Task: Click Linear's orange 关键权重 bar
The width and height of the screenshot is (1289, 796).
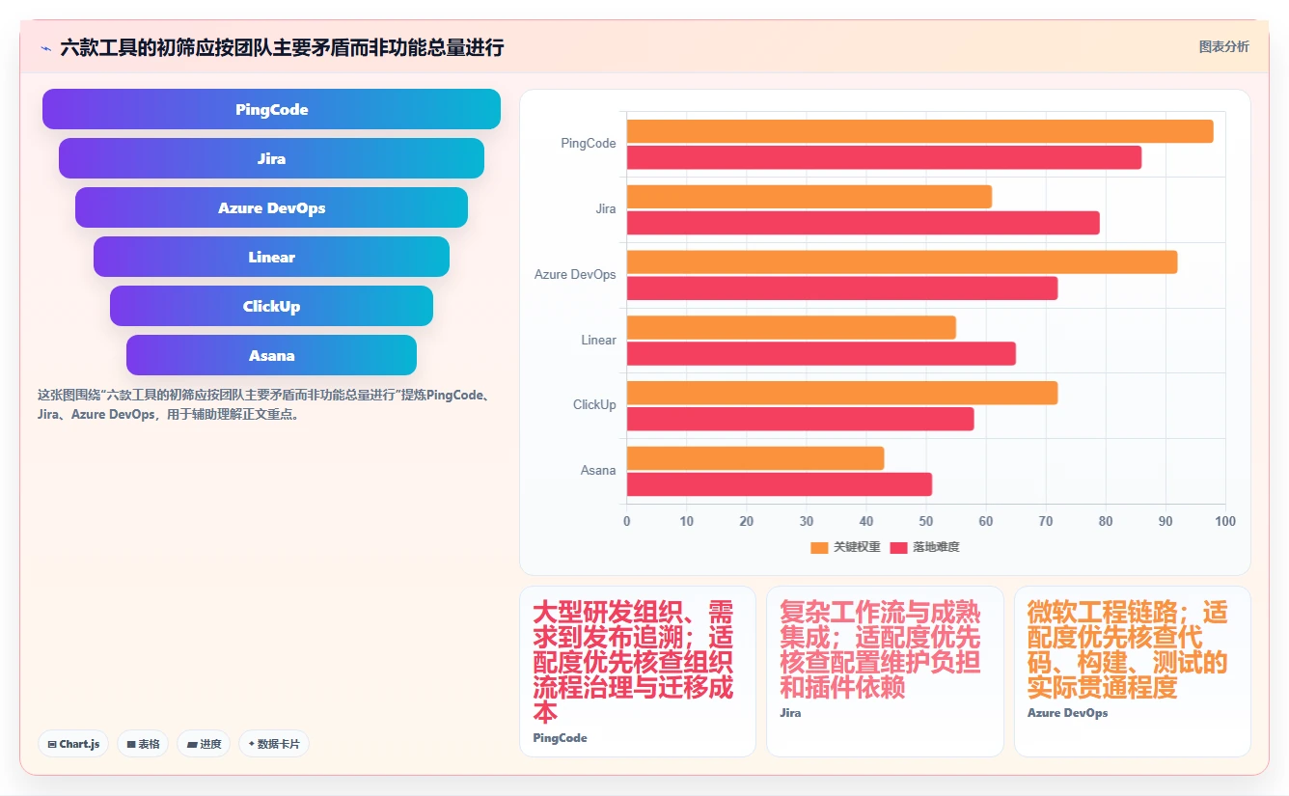Action: tap(791, 327)
